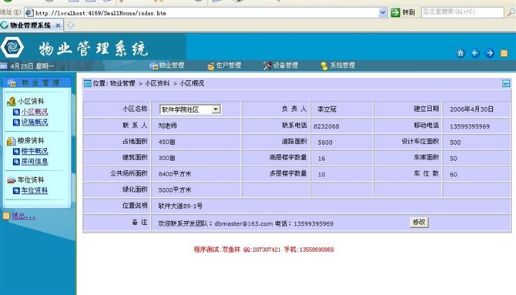
Task: Click the 退出 logout link
Action: (24, 216)
